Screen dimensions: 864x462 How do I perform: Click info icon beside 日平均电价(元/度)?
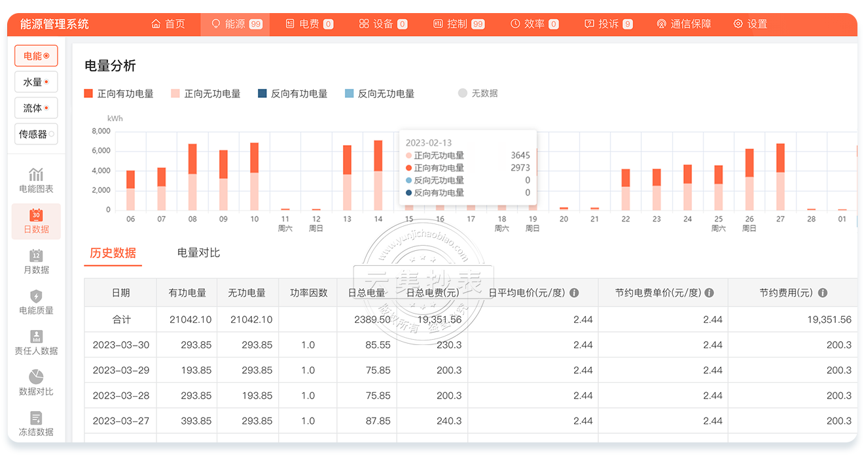(x=574, y=293)
